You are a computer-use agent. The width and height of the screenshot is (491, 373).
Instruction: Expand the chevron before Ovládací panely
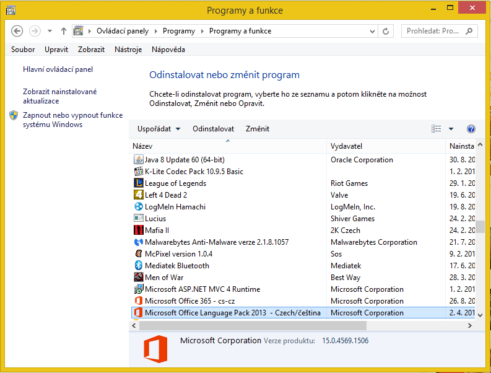pyautogui.click(x=90, y=31)
